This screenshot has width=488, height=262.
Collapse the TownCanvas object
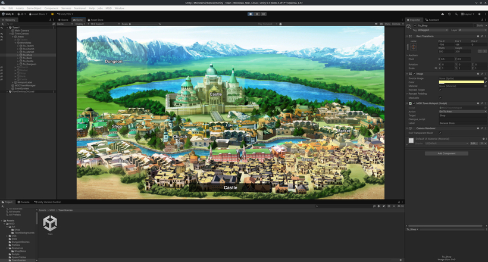tap(10, 34)
